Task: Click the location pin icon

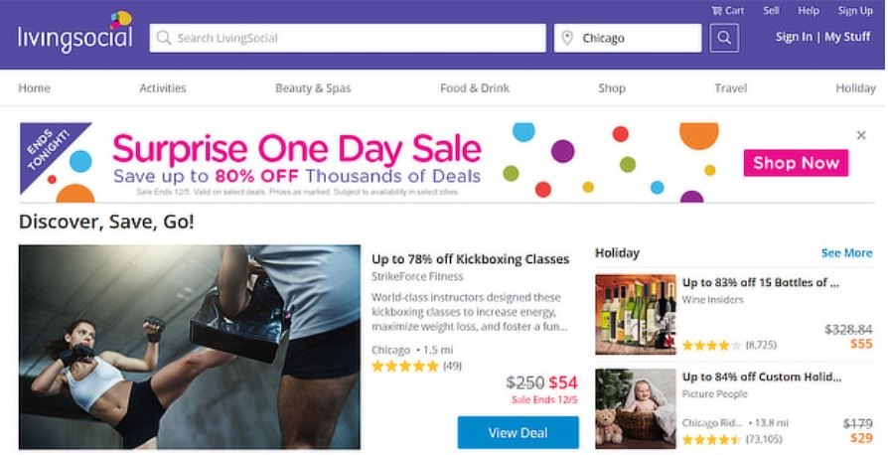Action: click(x=568, y=39)
